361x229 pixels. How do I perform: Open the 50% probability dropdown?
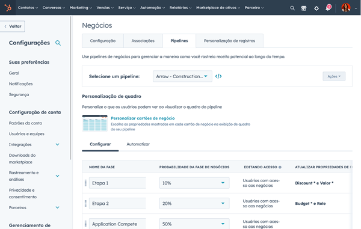tap(194, 224)
